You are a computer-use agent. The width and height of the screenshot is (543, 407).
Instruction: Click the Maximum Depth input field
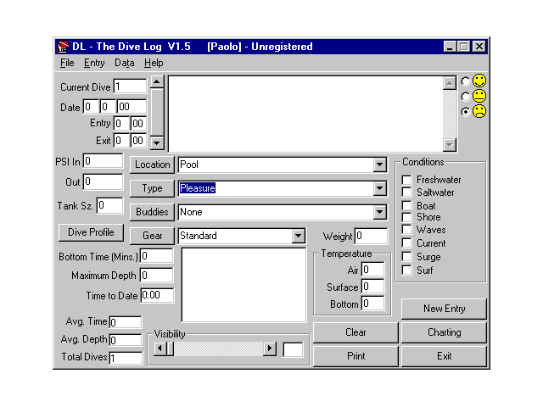[x=156, y=275]
